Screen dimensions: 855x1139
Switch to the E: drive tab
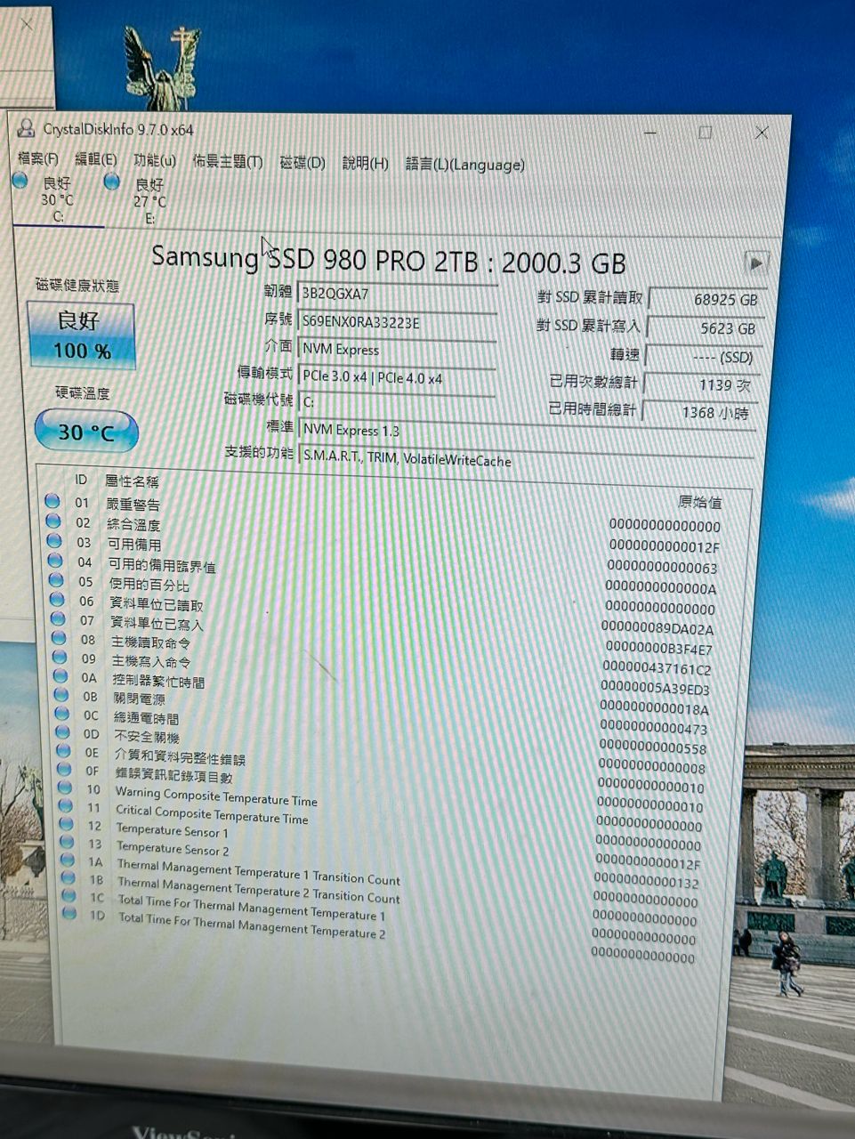click(x=148, y=201)
